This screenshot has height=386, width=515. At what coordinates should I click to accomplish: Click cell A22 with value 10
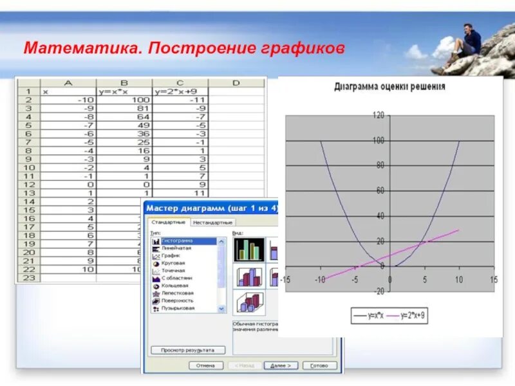[x=68, y=270]
